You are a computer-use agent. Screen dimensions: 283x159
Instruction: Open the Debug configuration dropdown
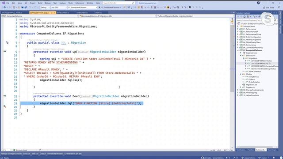coord(45,8)
